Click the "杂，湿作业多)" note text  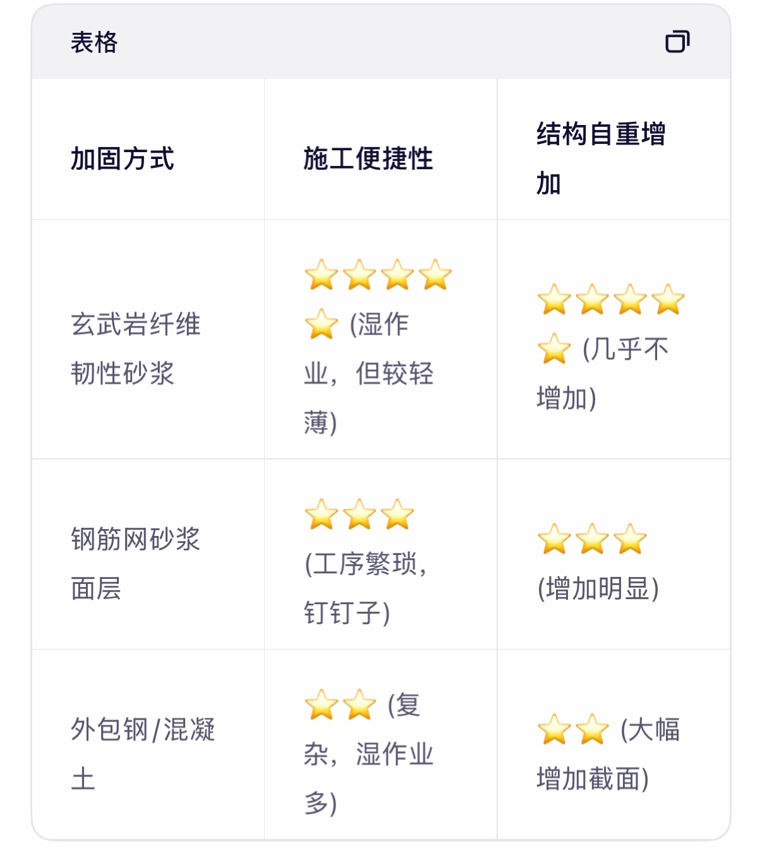coord(368,754)
